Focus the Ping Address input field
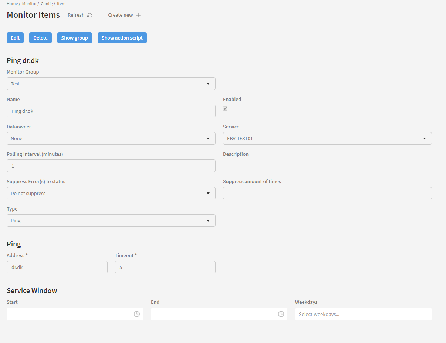446x343 pixels. pyautogui.click(x=57, y=267)
